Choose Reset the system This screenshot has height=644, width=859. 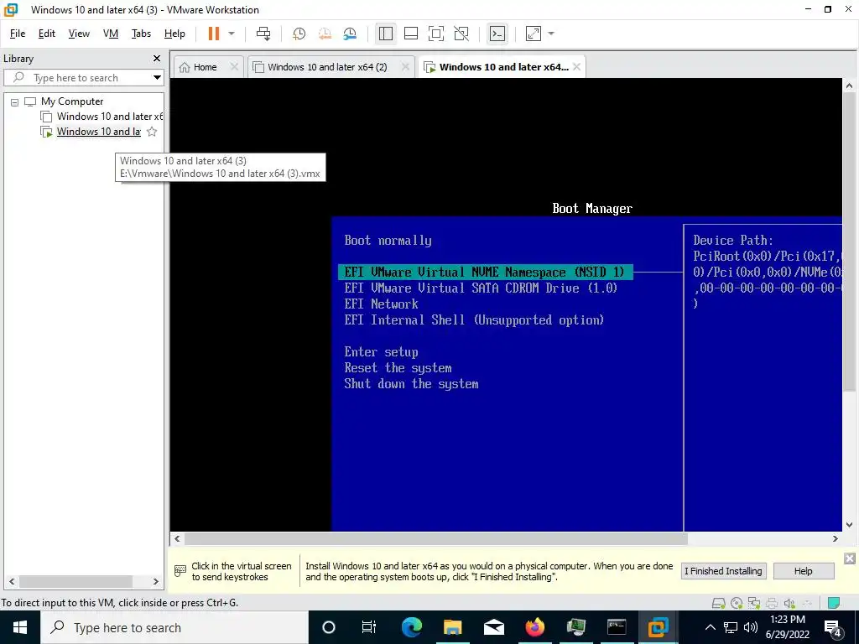(x=398, y=368)
